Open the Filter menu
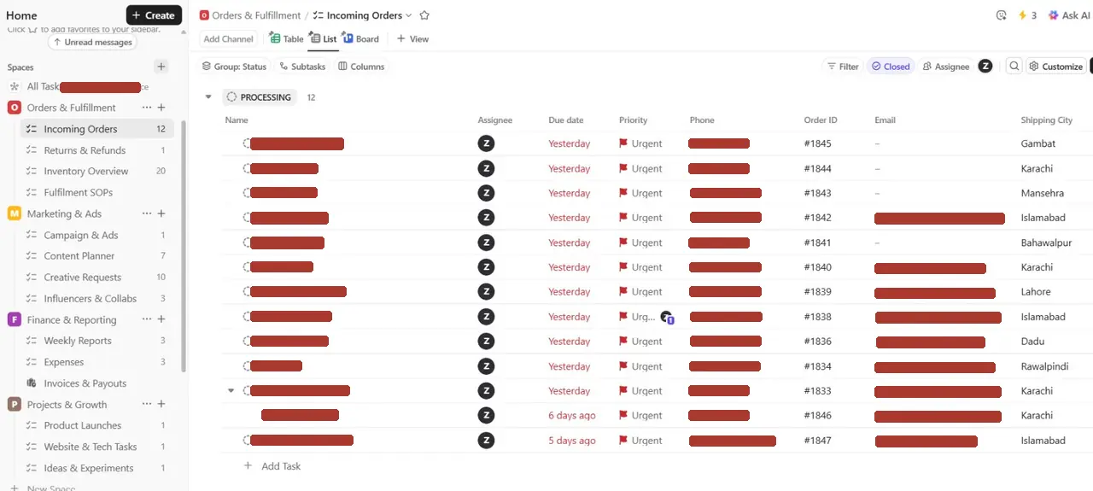 [x=842, y=67]
